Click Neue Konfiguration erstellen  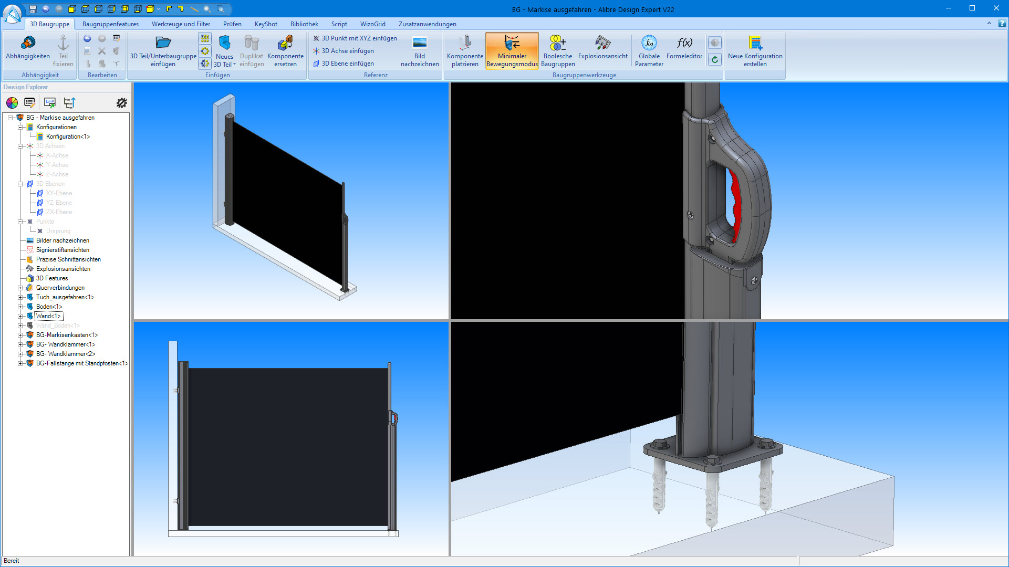pyautogui.click(x=755, y=50)
